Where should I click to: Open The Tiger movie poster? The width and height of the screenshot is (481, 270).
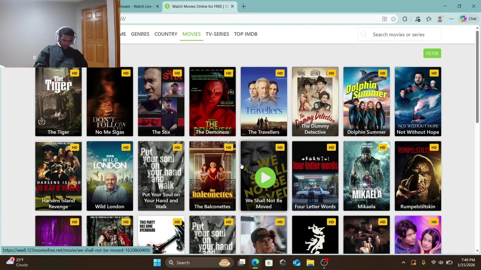pyautogui.click(x=58, y=101)
